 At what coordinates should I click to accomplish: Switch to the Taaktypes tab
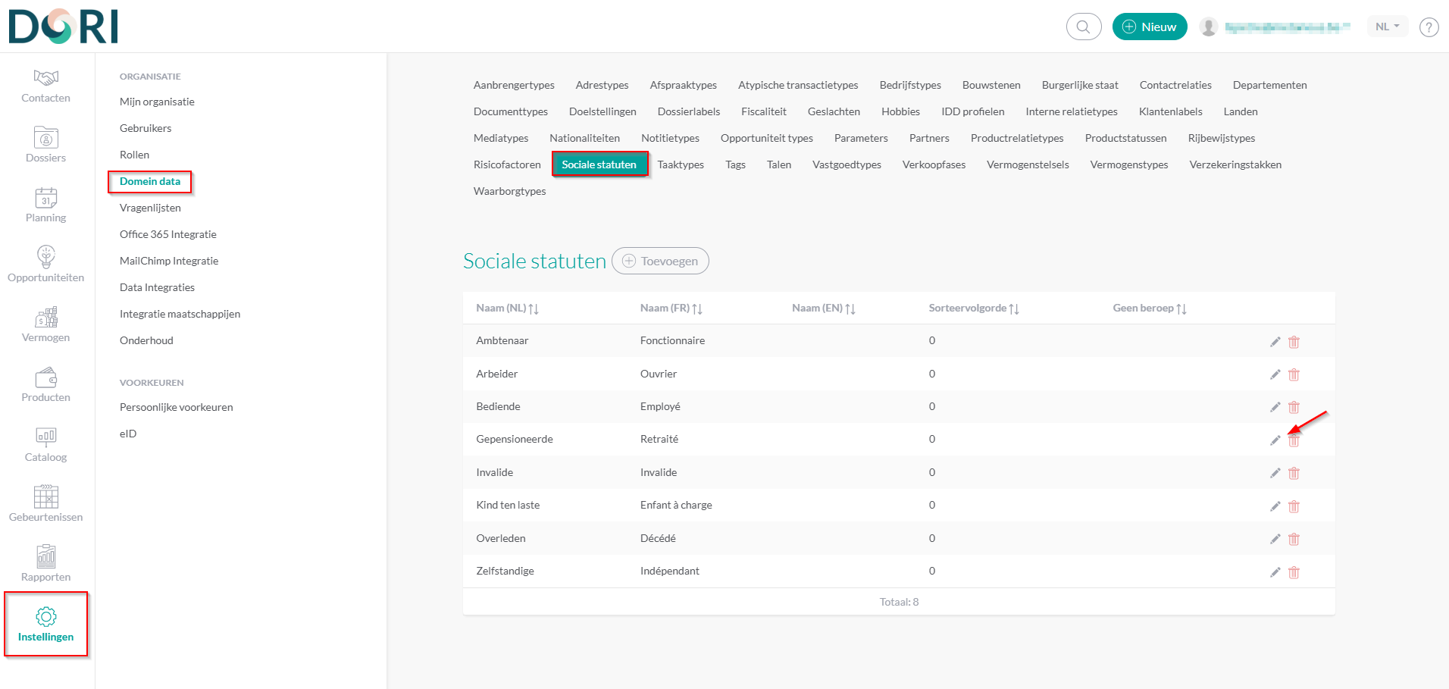(x=680, y=164)
